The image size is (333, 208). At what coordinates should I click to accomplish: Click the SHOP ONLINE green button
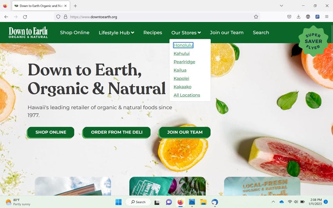click(51, 132)
